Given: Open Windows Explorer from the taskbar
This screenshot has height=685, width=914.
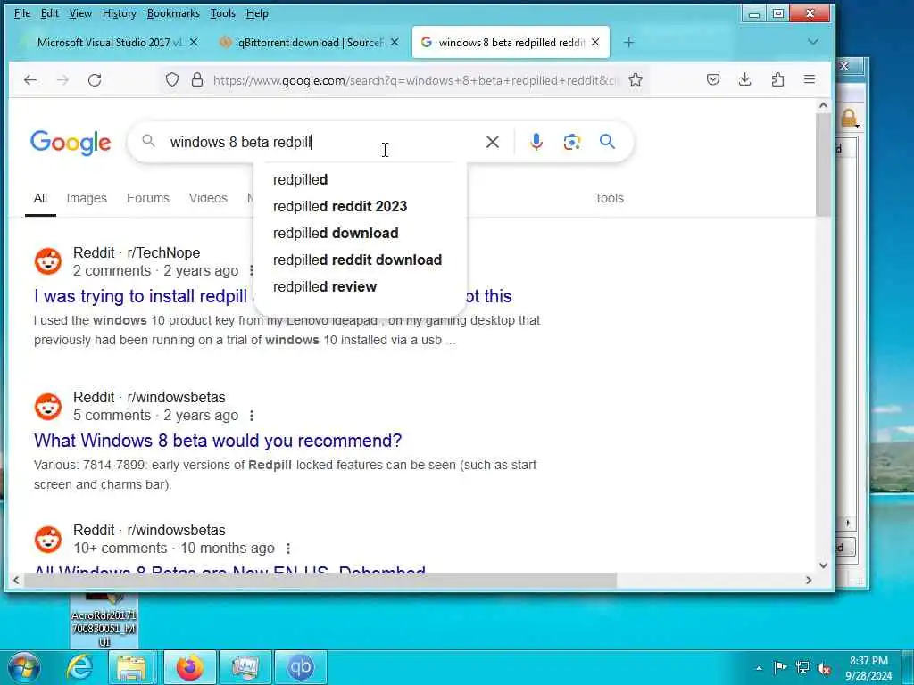Looking at the screenshot, I should 131,667.
